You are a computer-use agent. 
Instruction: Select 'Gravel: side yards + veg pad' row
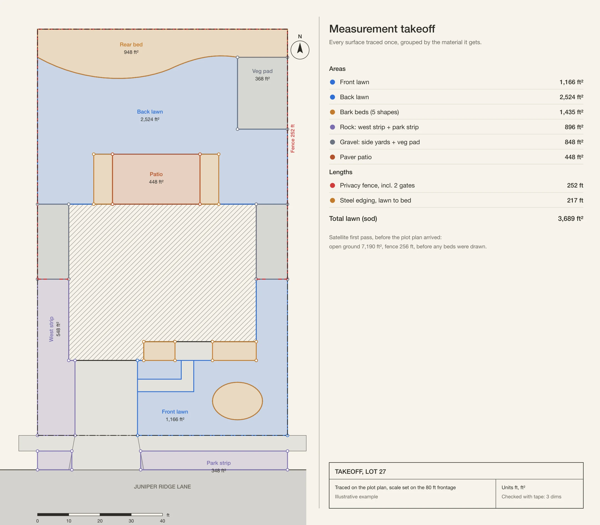click(x=456, y=142)
